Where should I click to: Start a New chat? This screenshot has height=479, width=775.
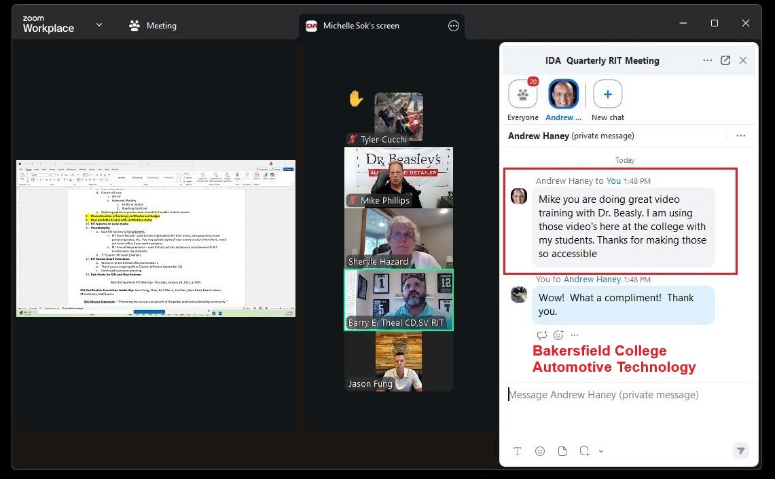tap(607, 94)
